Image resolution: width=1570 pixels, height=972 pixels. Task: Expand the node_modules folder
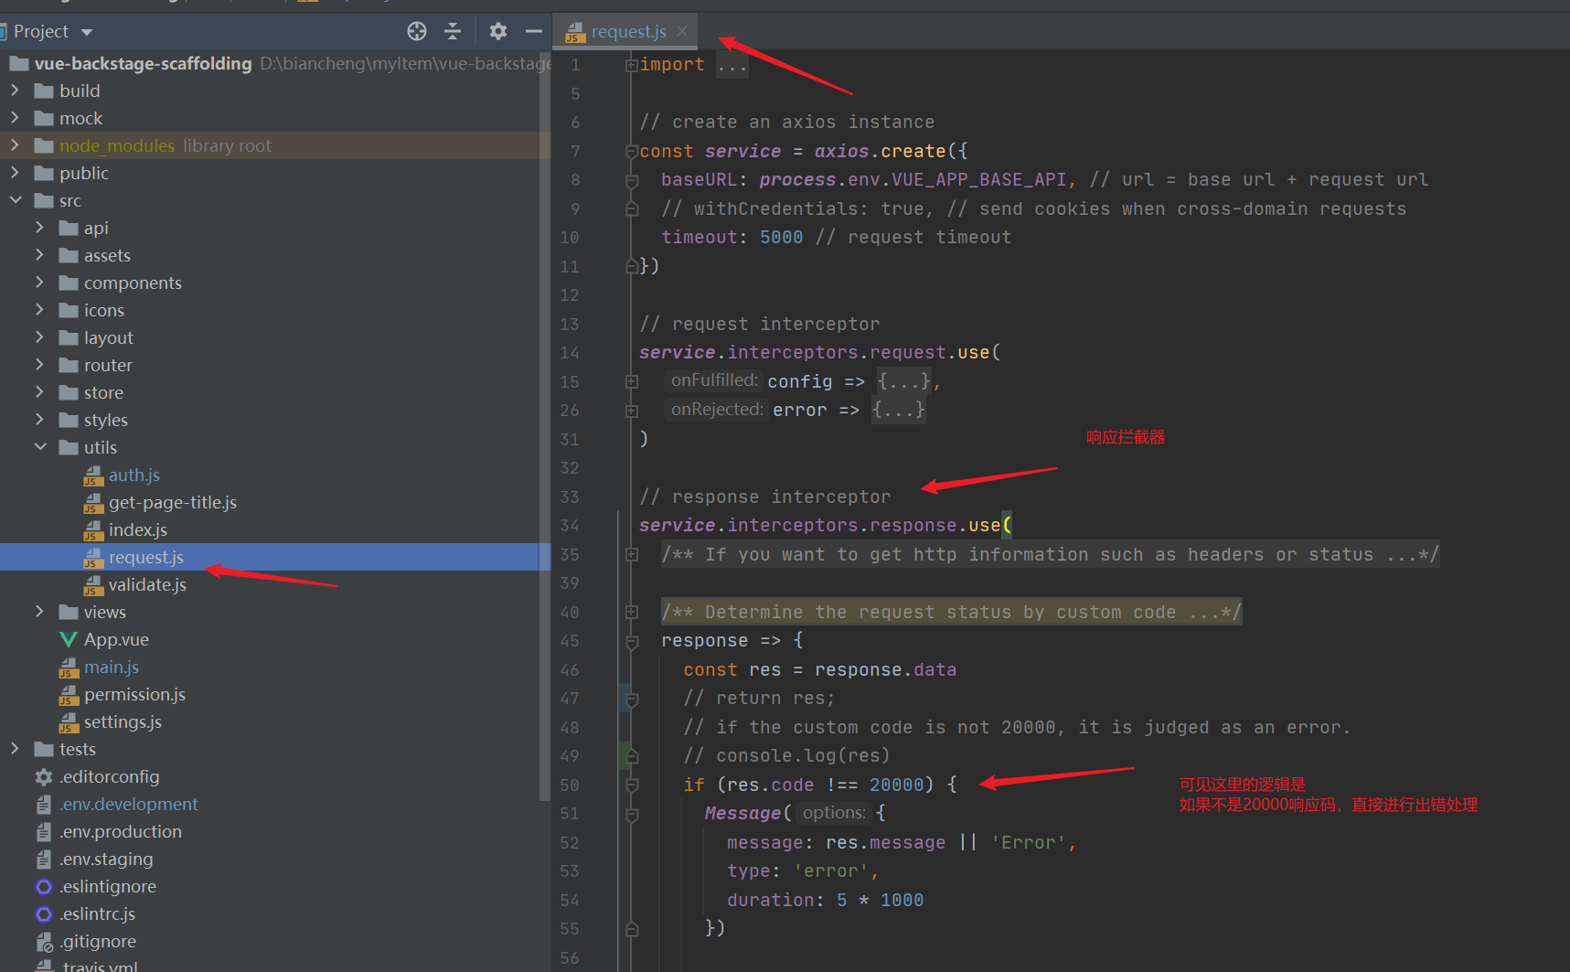tap(15, 145)
